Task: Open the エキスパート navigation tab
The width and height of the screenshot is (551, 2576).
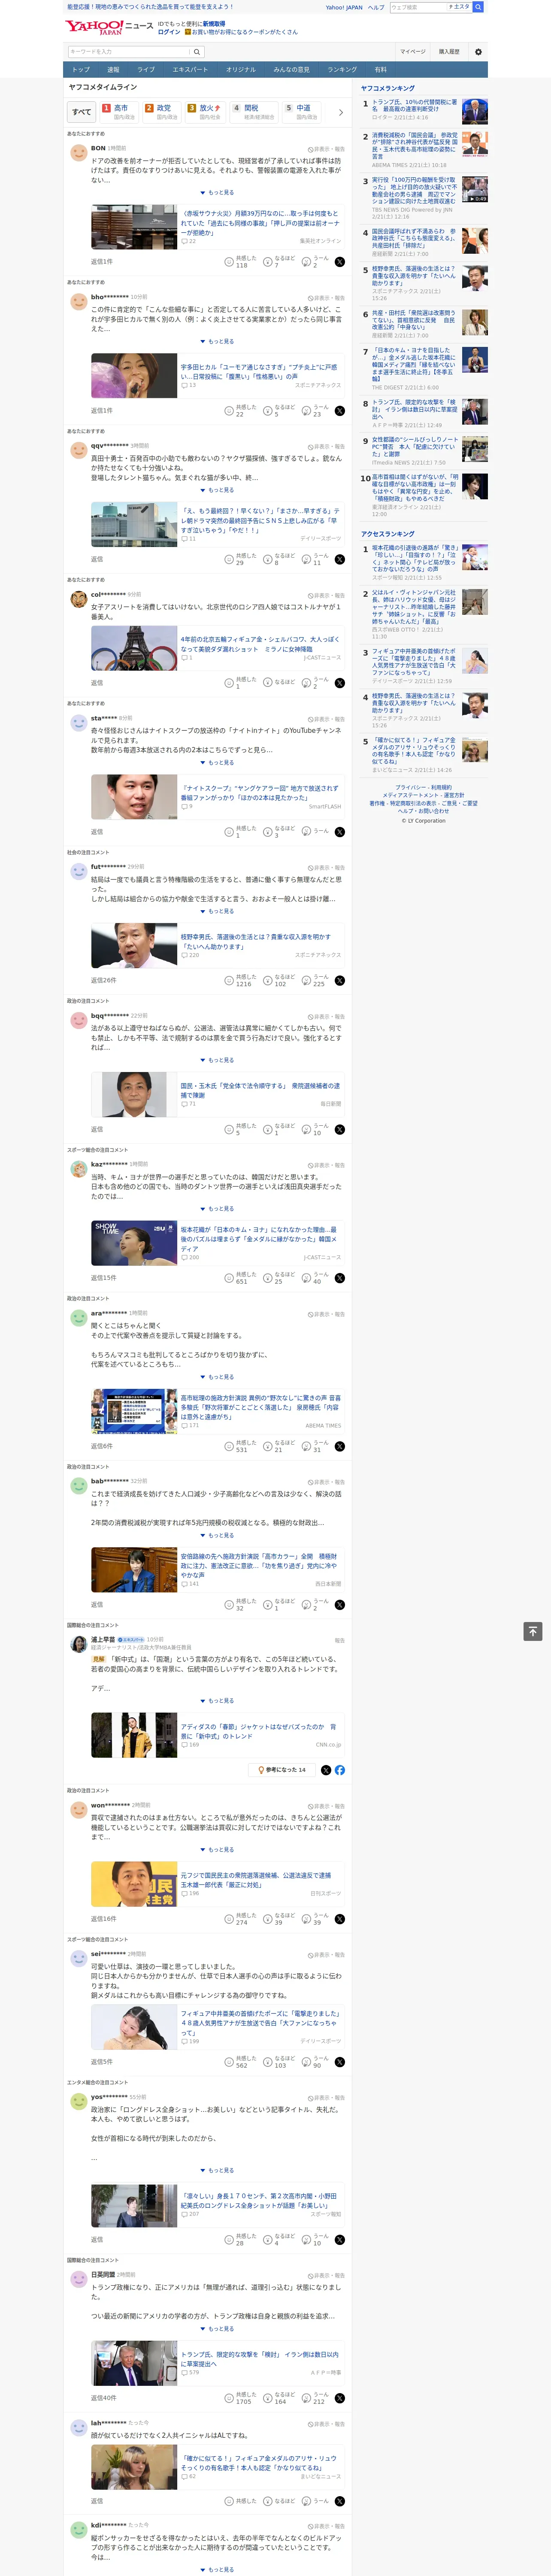Action: tap(190, 70)
